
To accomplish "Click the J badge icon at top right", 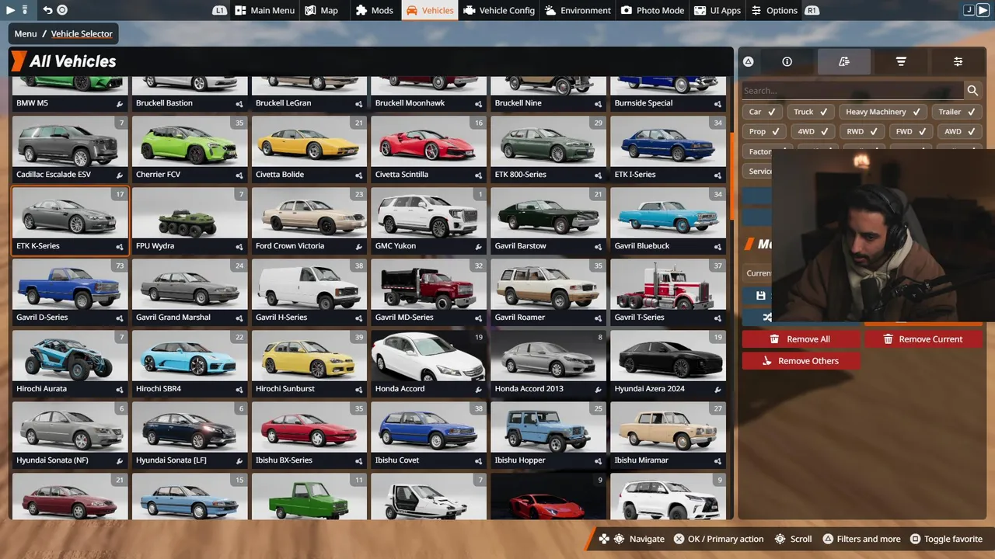I will [969, 10].
